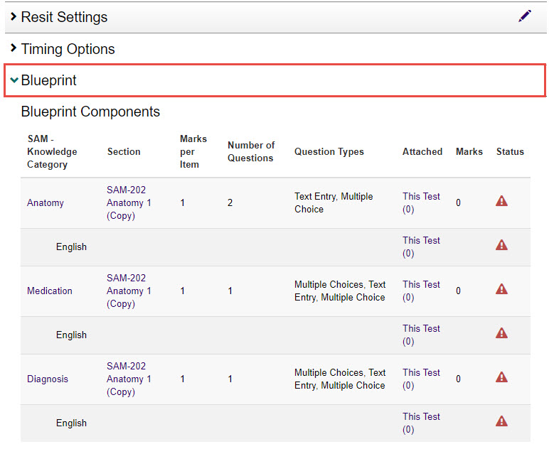Open the Medication knowledge category link
Screen dimensions: 549x449
click(x=50, y=291)
